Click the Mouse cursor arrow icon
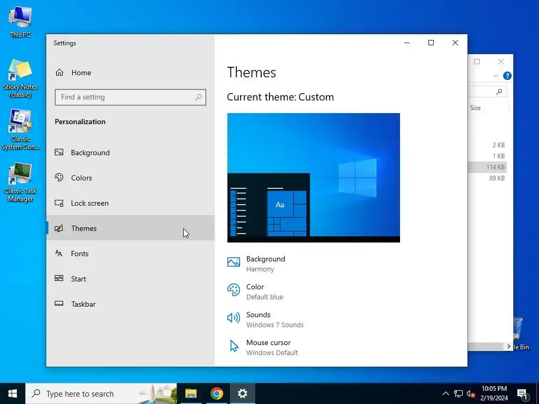The height and width of the screenshot is (404, 539). coord(234,346)
